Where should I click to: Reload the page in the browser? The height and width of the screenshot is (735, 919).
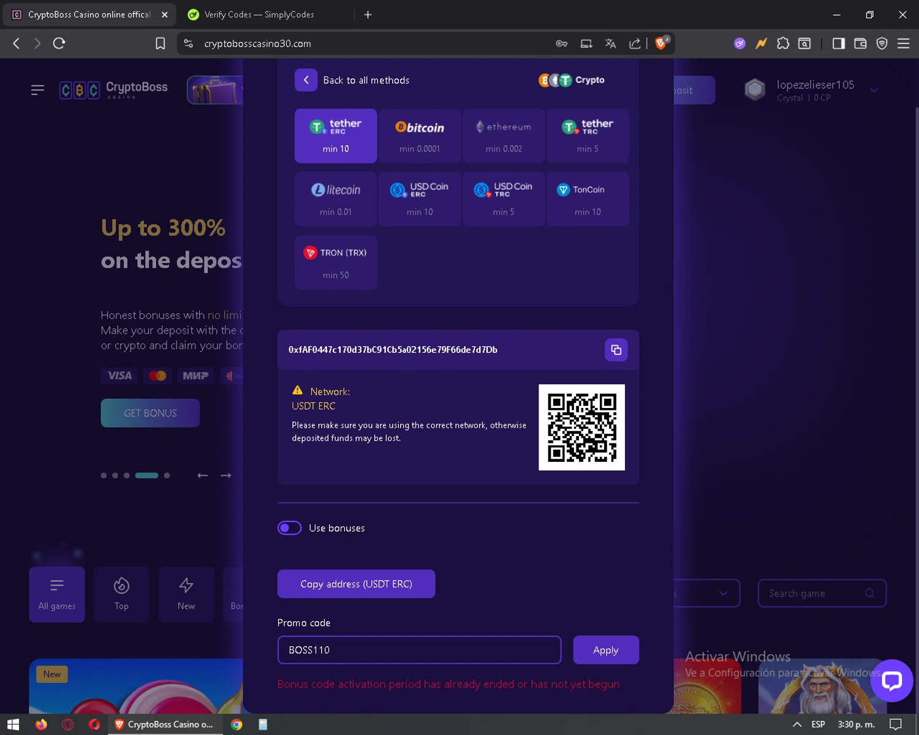[59, 43]
